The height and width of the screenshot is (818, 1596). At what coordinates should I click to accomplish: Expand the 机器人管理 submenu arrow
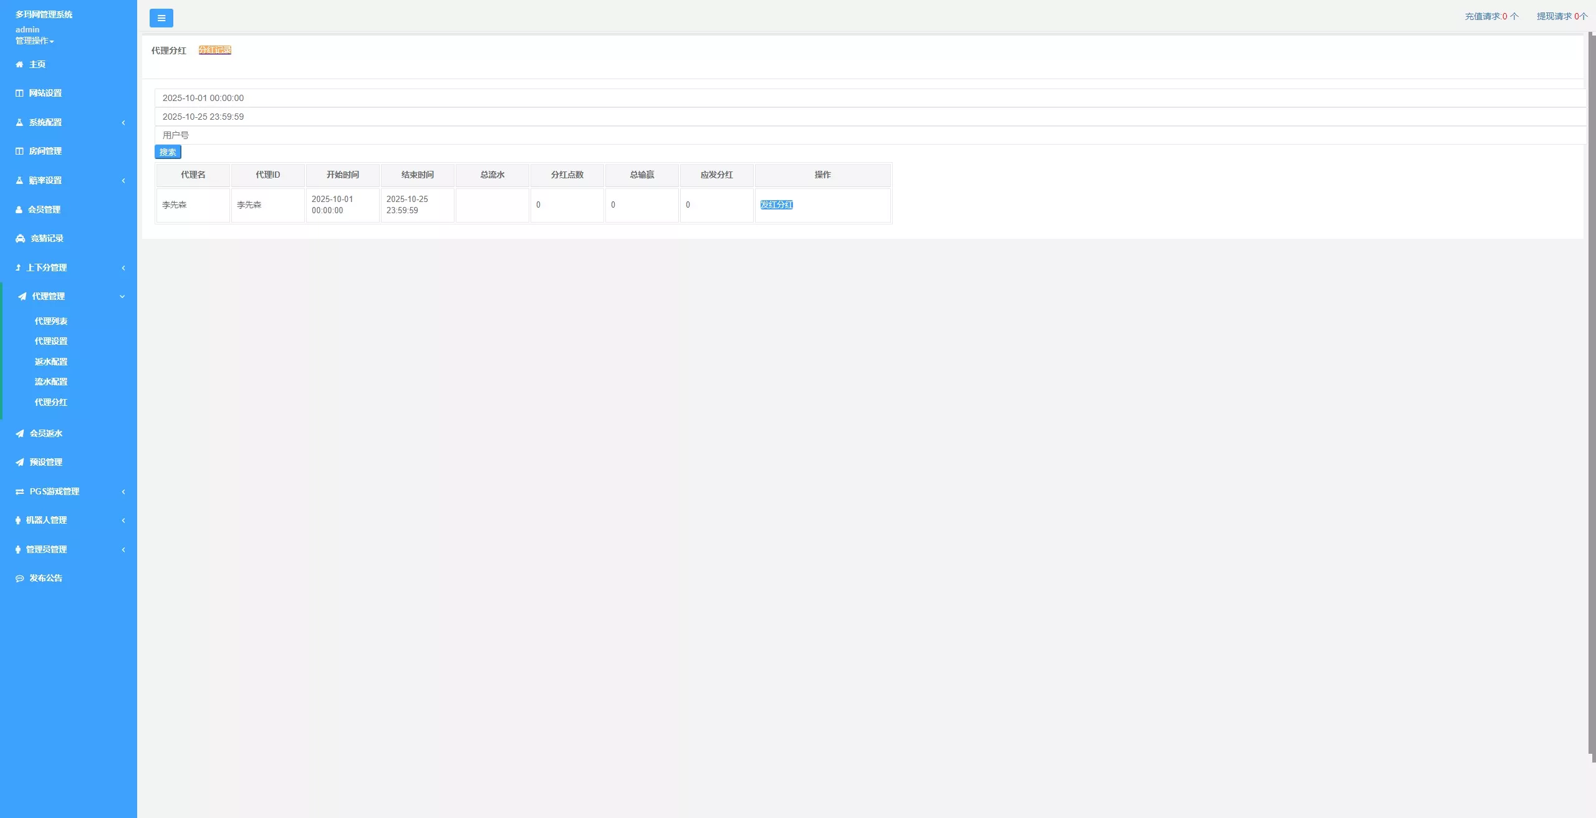(x=123, y=520)
